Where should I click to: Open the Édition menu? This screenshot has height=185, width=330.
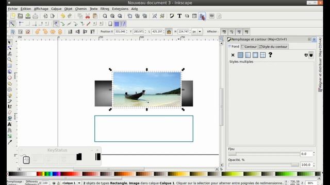pos(26,9)
